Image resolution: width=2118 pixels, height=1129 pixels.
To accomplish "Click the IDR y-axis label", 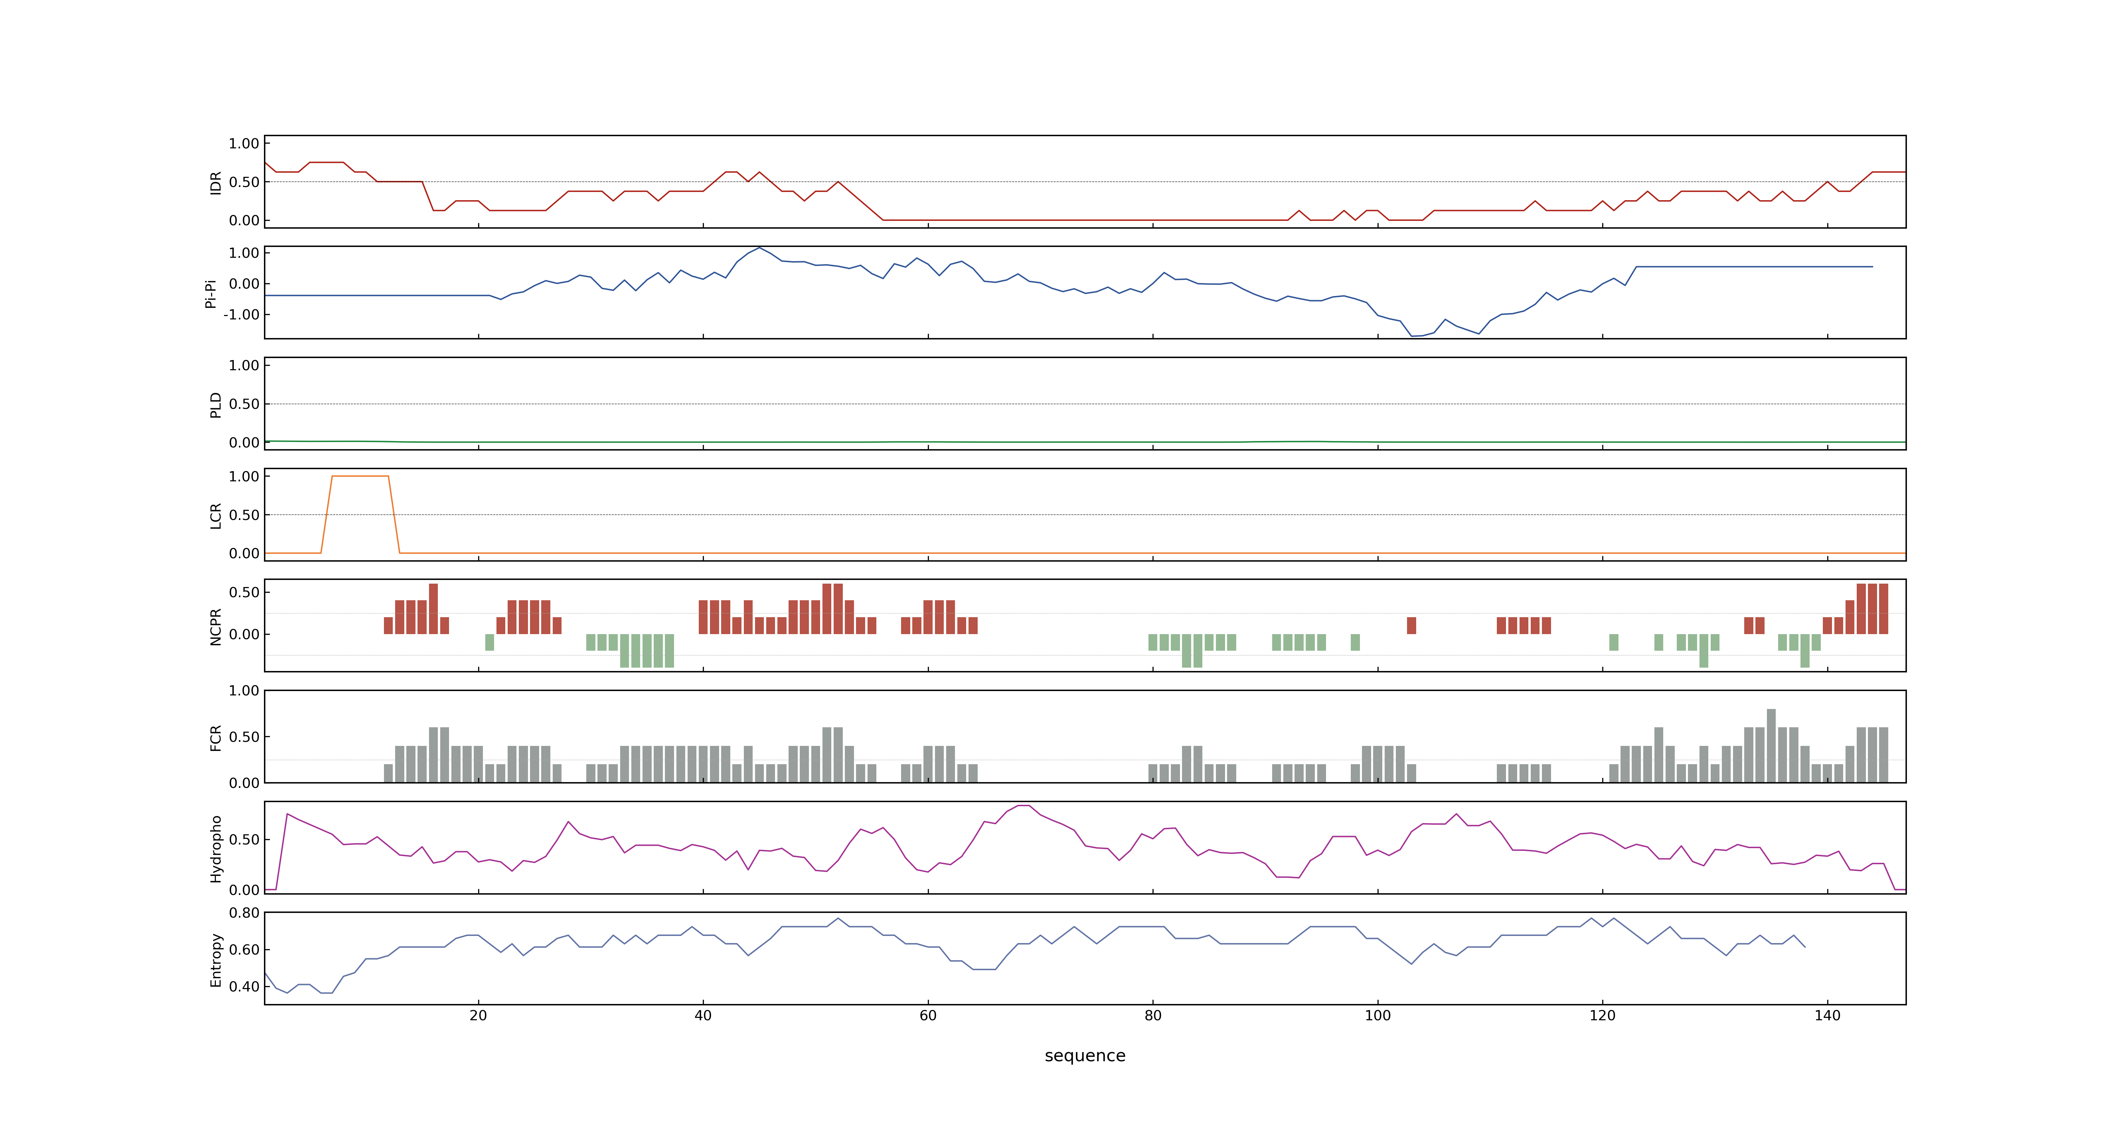I will tap(216, 183).
